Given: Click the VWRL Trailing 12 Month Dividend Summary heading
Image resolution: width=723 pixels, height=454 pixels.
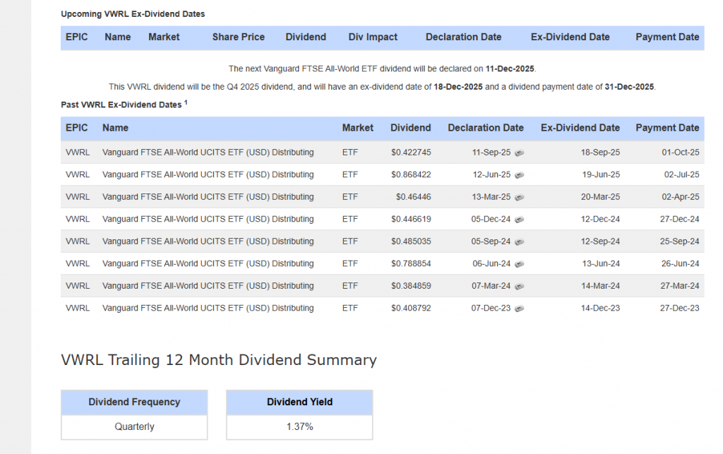Looking at the screenshot, I should pyautogui.click(x=219, y=360).
